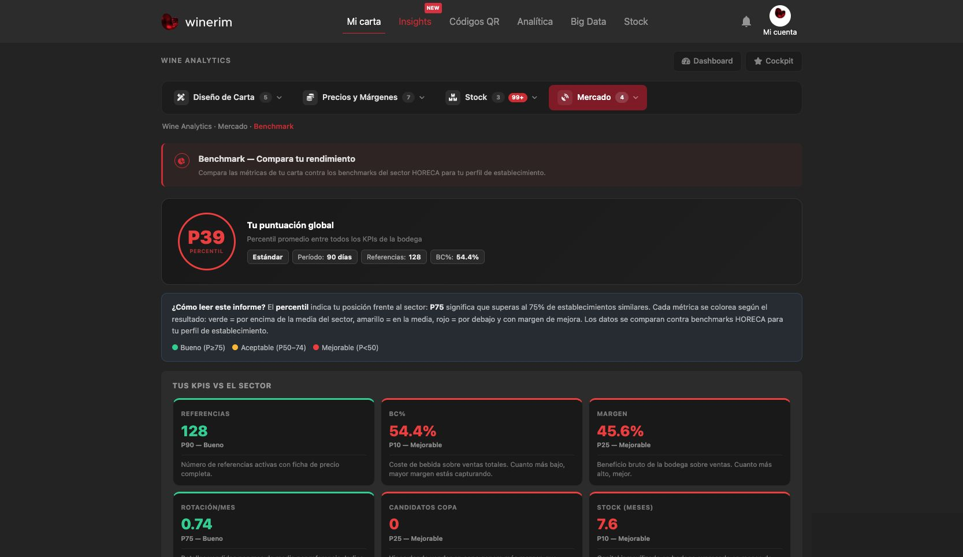Click the '¿Cómo leer este informe?' text
The image size is (963, 557).
point(218,307)
